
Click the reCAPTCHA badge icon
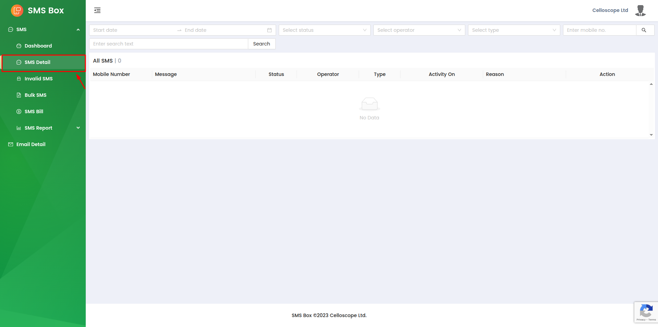(646, 312)
